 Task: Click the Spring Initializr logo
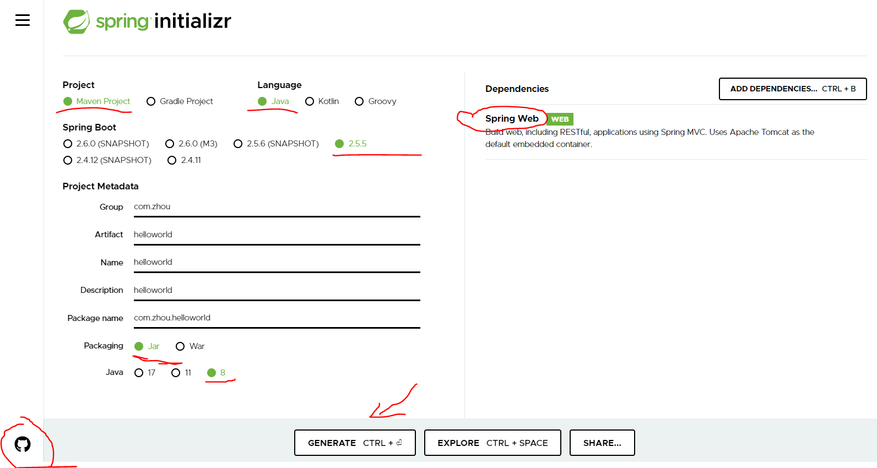pyautogui.click(x=147, y=21)
